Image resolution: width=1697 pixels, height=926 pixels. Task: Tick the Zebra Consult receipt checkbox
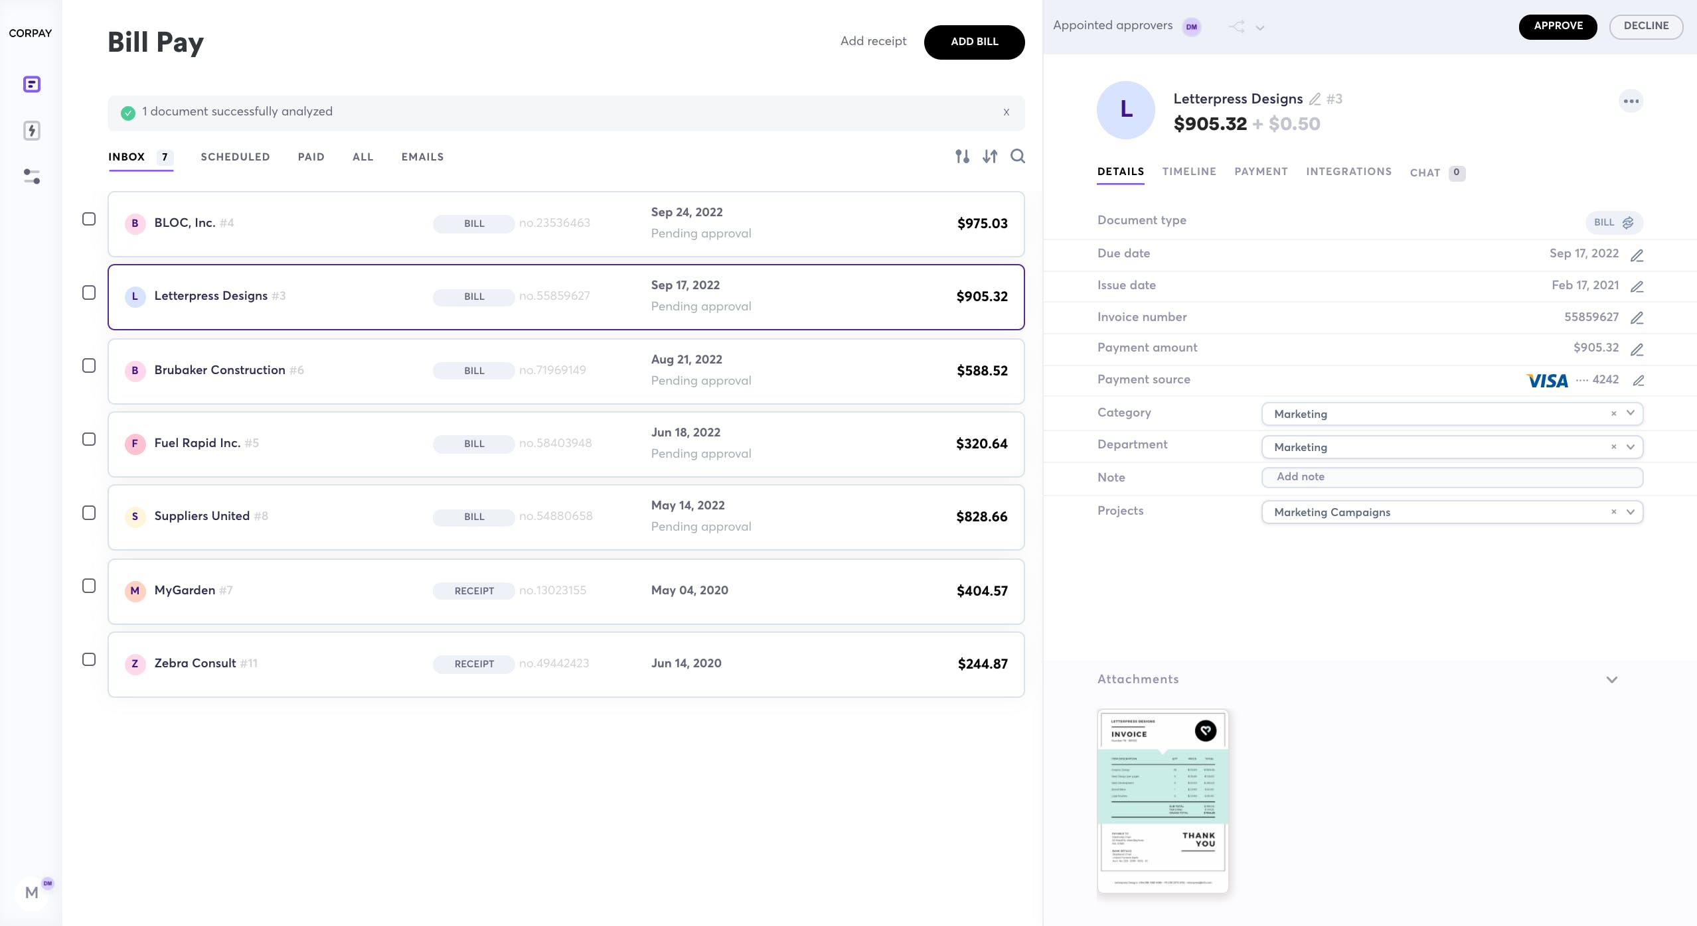click(x=89, y=659)
